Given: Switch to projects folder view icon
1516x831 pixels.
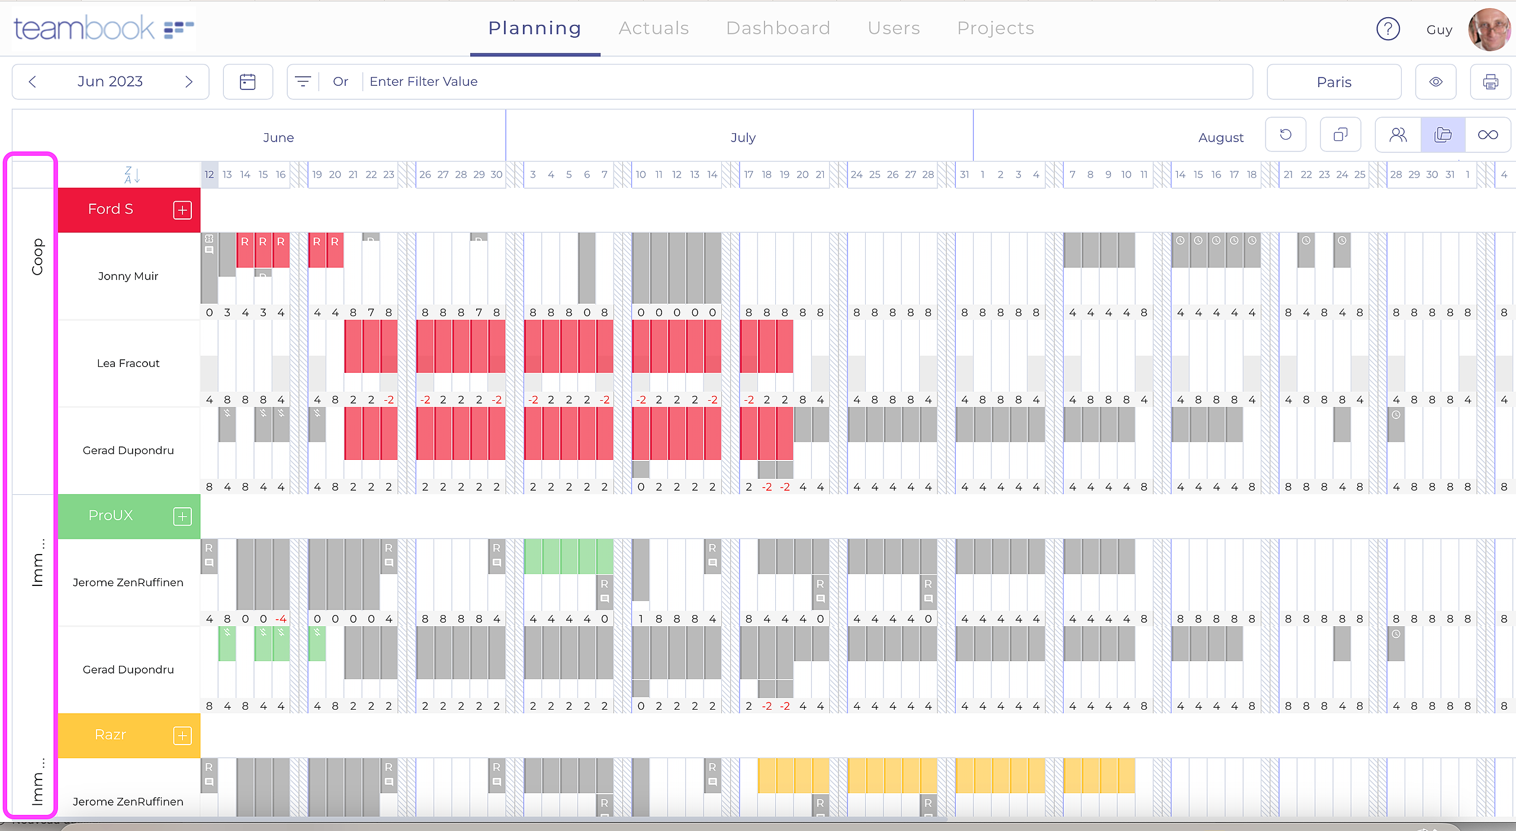Looking at the screenshot, I should [1443, 135].
